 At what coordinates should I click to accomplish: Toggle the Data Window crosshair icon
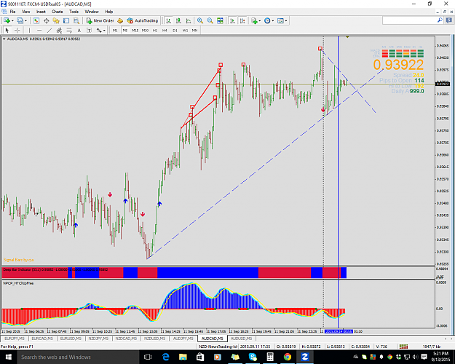pyautogui.click(x=46, y=20)
